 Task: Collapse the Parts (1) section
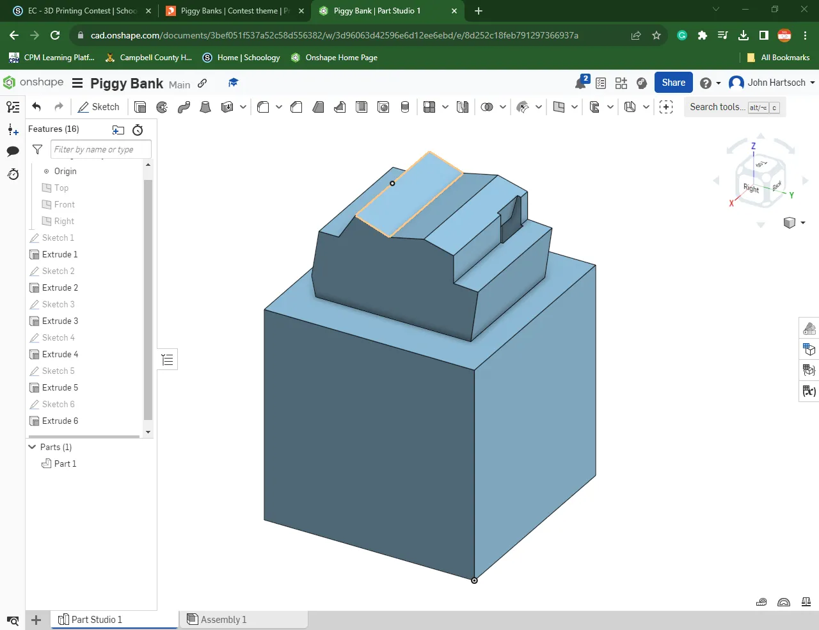coord(33,447)
